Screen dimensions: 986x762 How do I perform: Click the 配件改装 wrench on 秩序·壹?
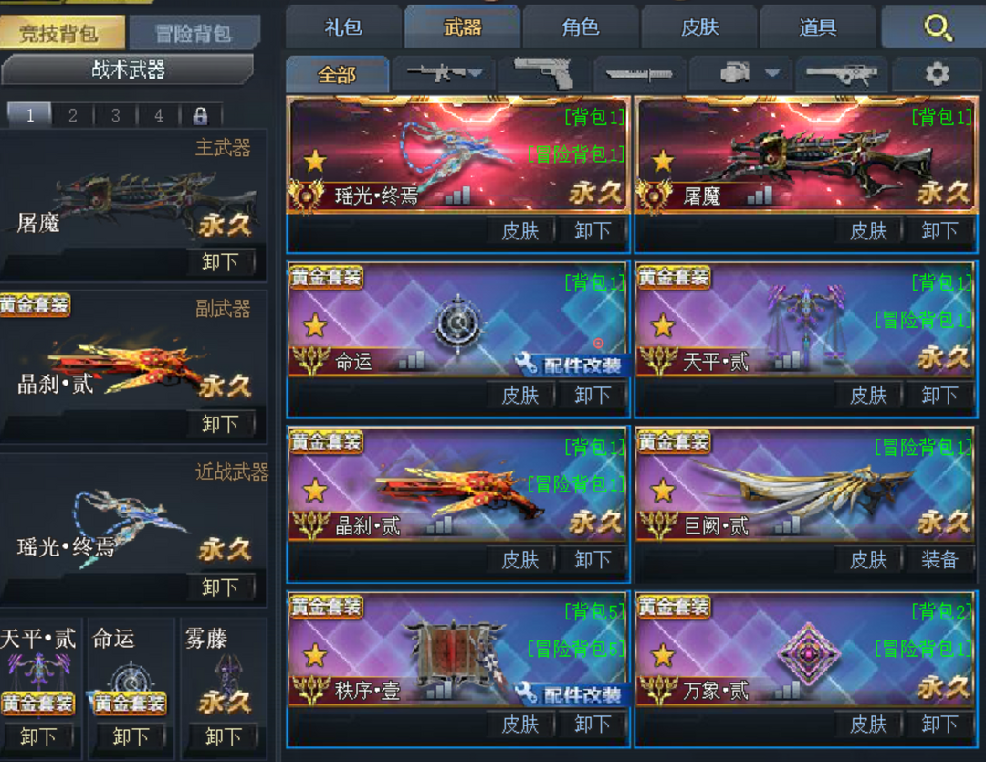[x=571, y=694]
